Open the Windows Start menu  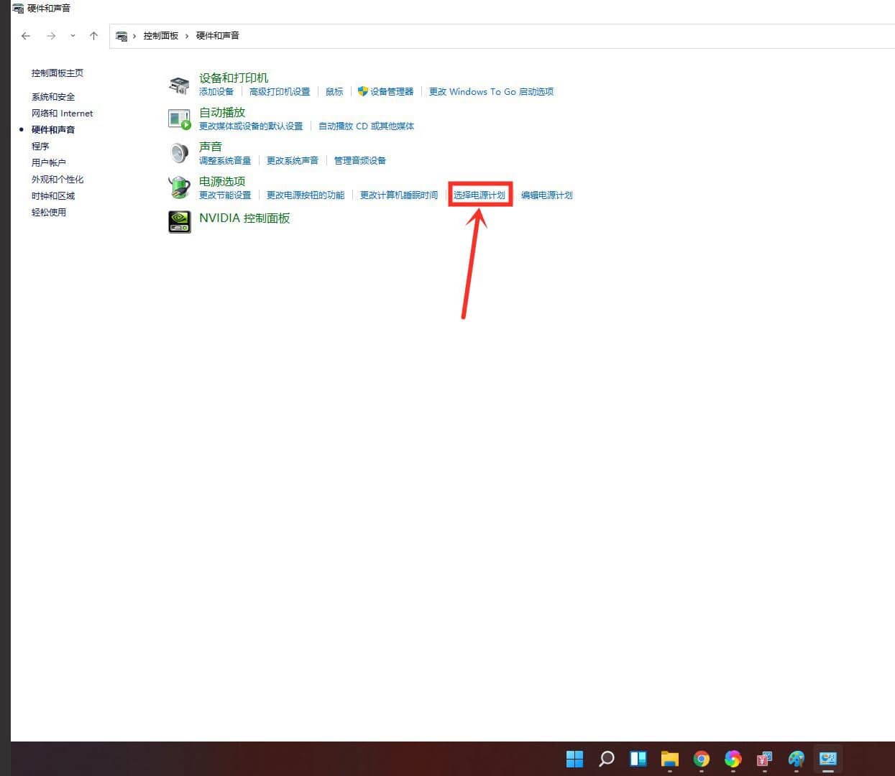[x=574, y=759]
